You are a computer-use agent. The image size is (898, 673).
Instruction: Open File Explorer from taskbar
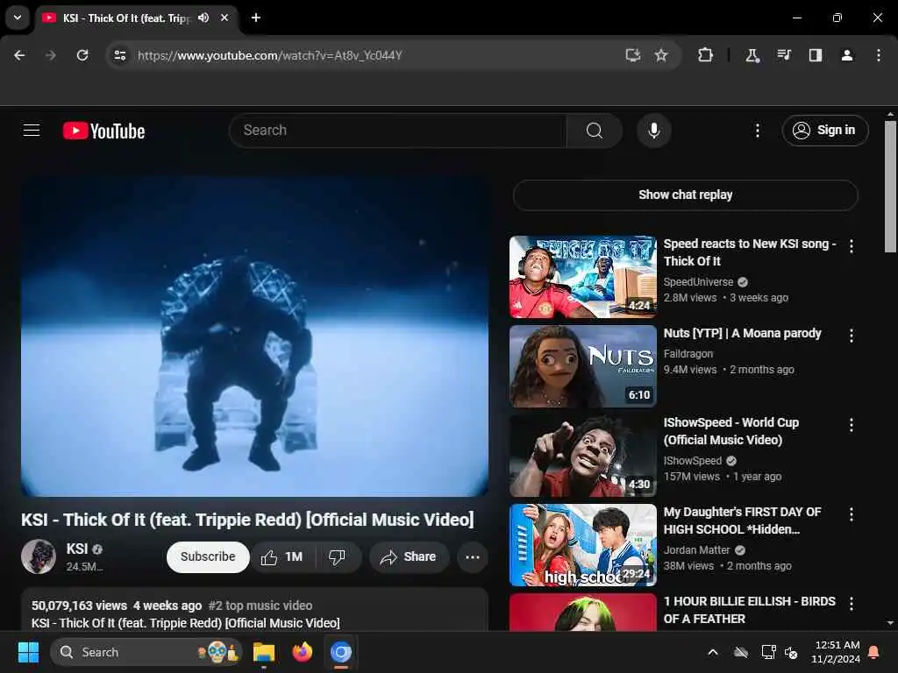click(264, 652)
